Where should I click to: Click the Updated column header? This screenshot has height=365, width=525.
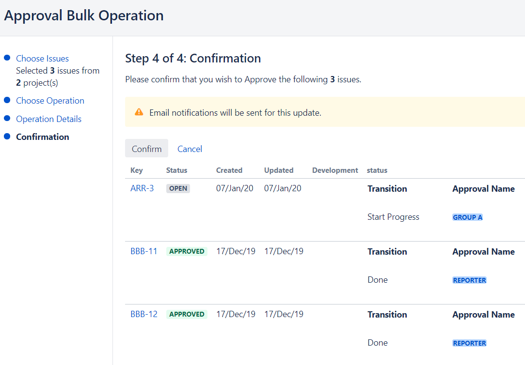click(x=279, y=170)
